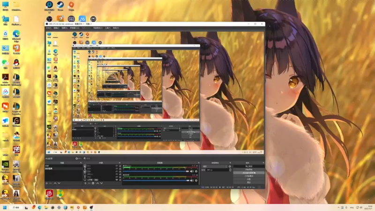Open the Recycle Bin on the desktop
Image resolution: width=375 pixels, height=211 pixels.
(x=5, y=35)
